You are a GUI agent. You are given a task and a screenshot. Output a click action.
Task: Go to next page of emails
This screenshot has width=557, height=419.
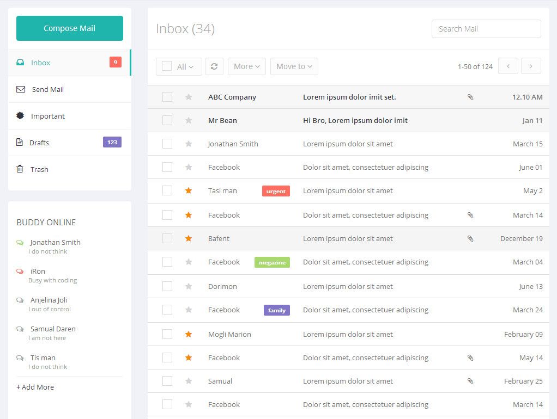point(531,66)
